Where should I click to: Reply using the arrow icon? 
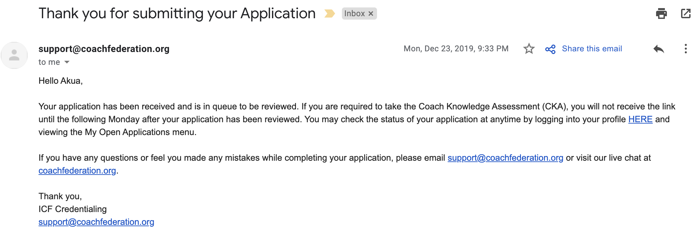(x=658, y=49)
